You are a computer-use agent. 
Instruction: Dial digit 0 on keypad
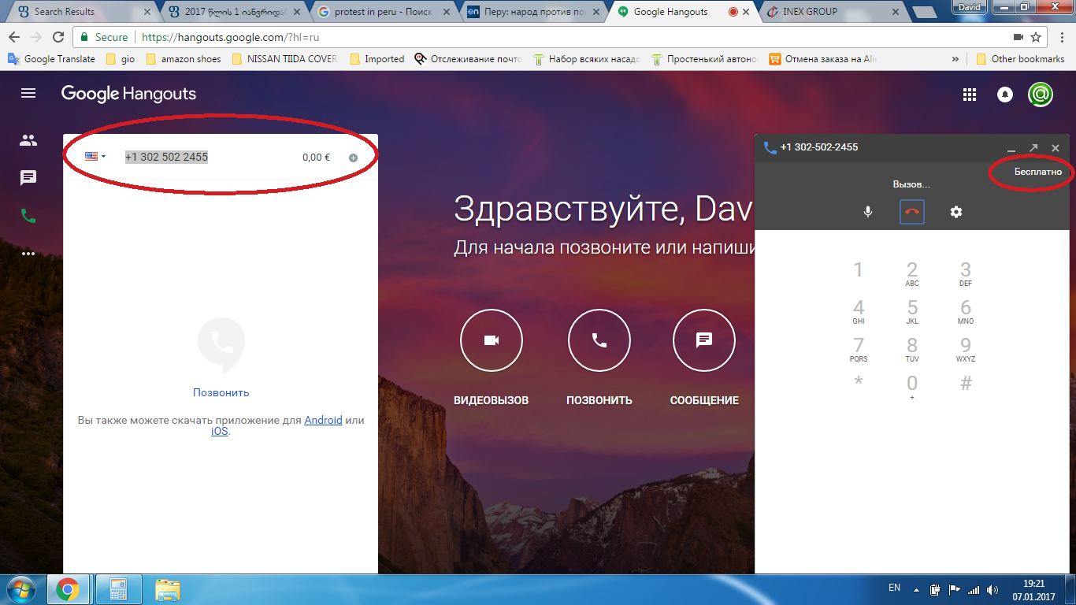(912, 387)
